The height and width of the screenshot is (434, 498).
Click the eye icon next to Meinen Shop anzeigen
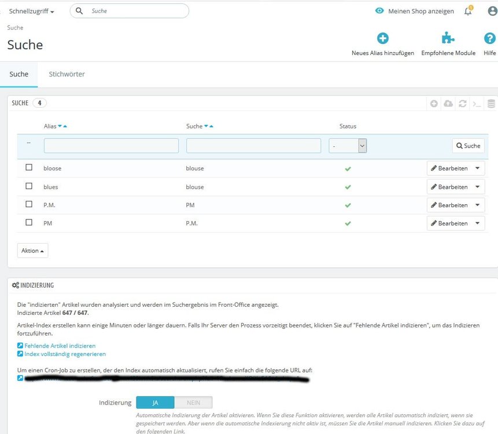[379, 10]
